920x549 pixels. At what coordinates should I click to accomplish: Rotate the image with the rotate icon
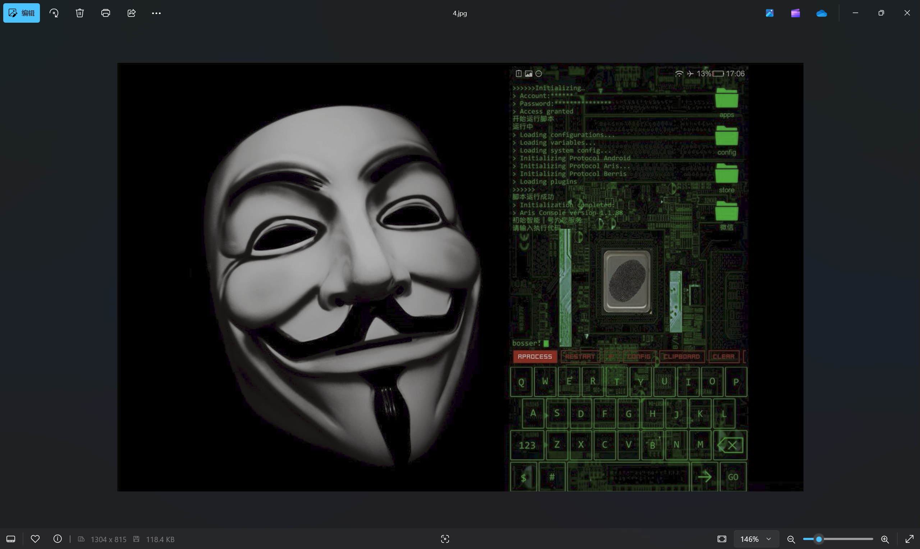54,13
